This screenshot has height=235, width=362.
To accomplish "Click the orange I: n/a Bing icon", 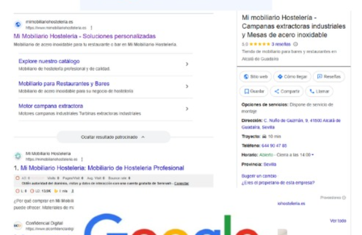I will [x=56, y=191].
